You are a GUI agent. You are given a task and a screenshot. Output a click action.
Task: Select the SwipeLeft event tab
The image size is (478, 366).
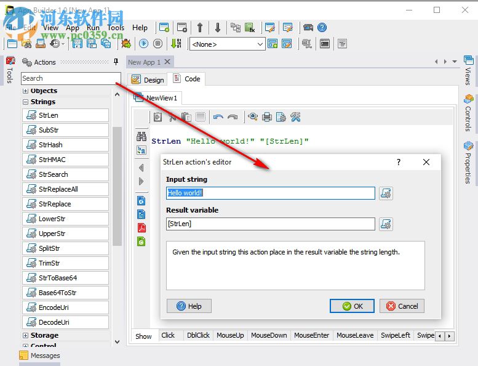click(396, 335)
